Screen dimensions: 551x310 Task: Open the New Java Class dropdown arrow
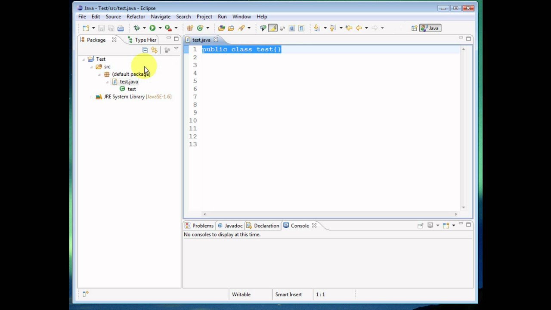(207, 28)
